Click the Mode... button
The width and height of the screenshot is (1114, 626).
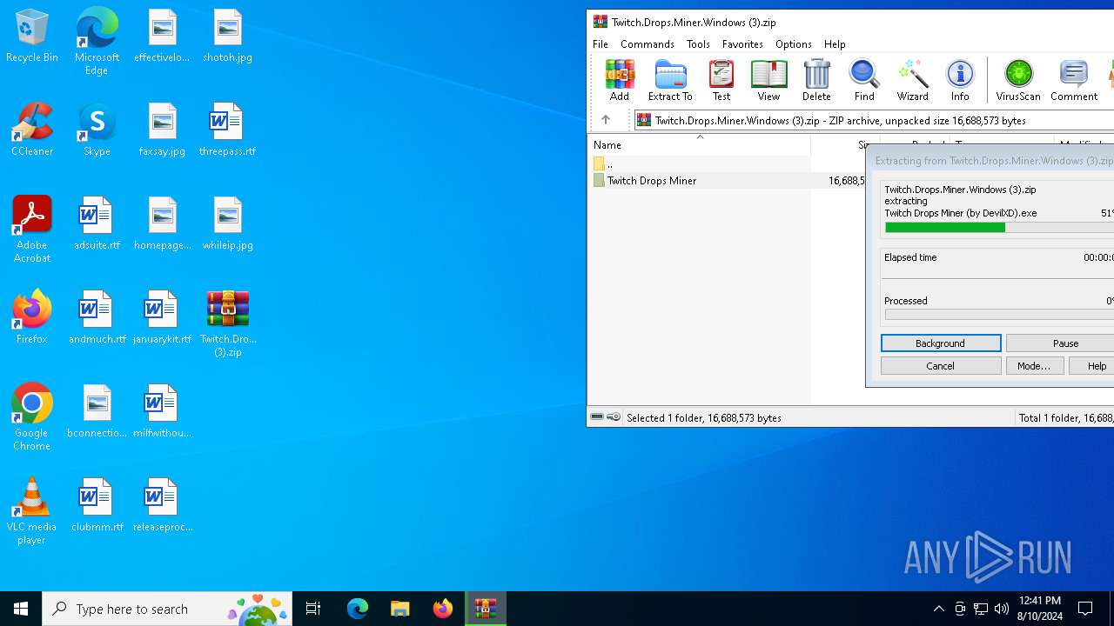click(1034, 366)
